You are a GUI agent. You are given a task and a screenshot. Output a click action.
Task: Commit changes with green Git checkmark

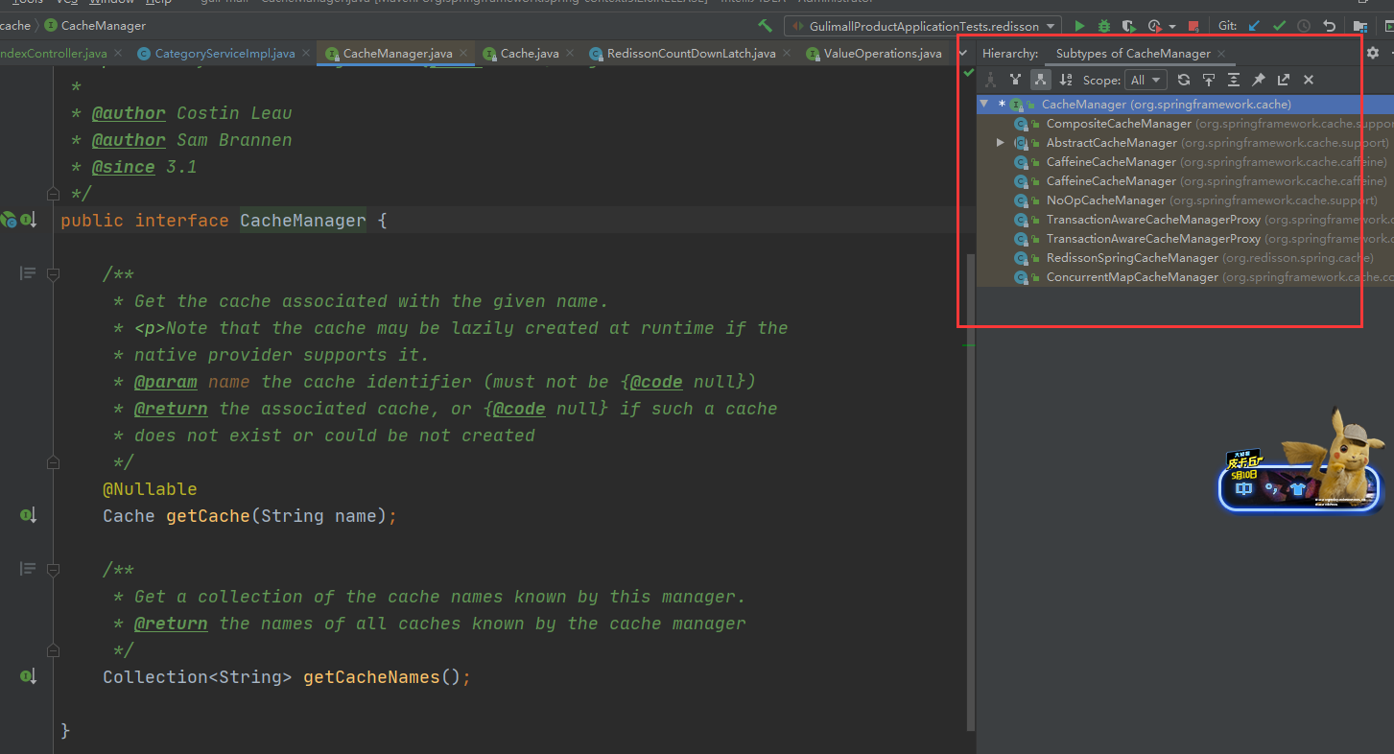[x=1279, y=26]
